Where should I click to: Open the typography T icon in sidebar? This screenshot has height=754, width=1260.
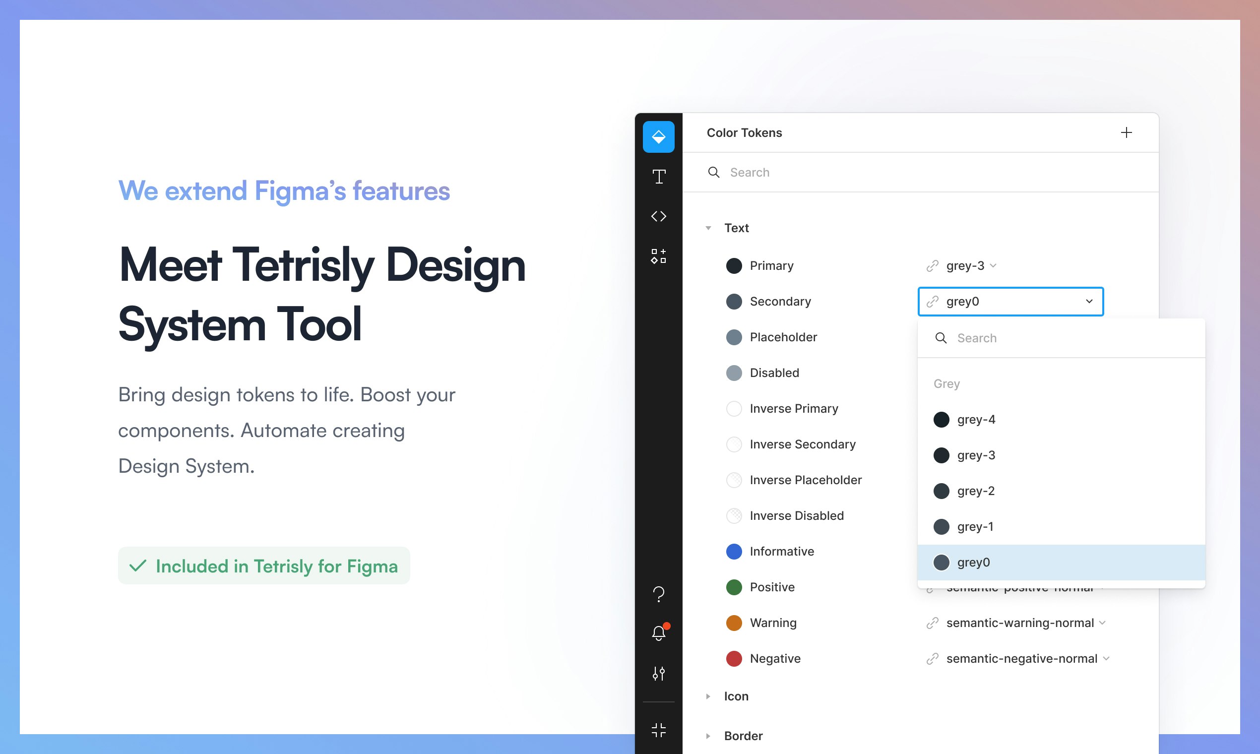[658, 176]
